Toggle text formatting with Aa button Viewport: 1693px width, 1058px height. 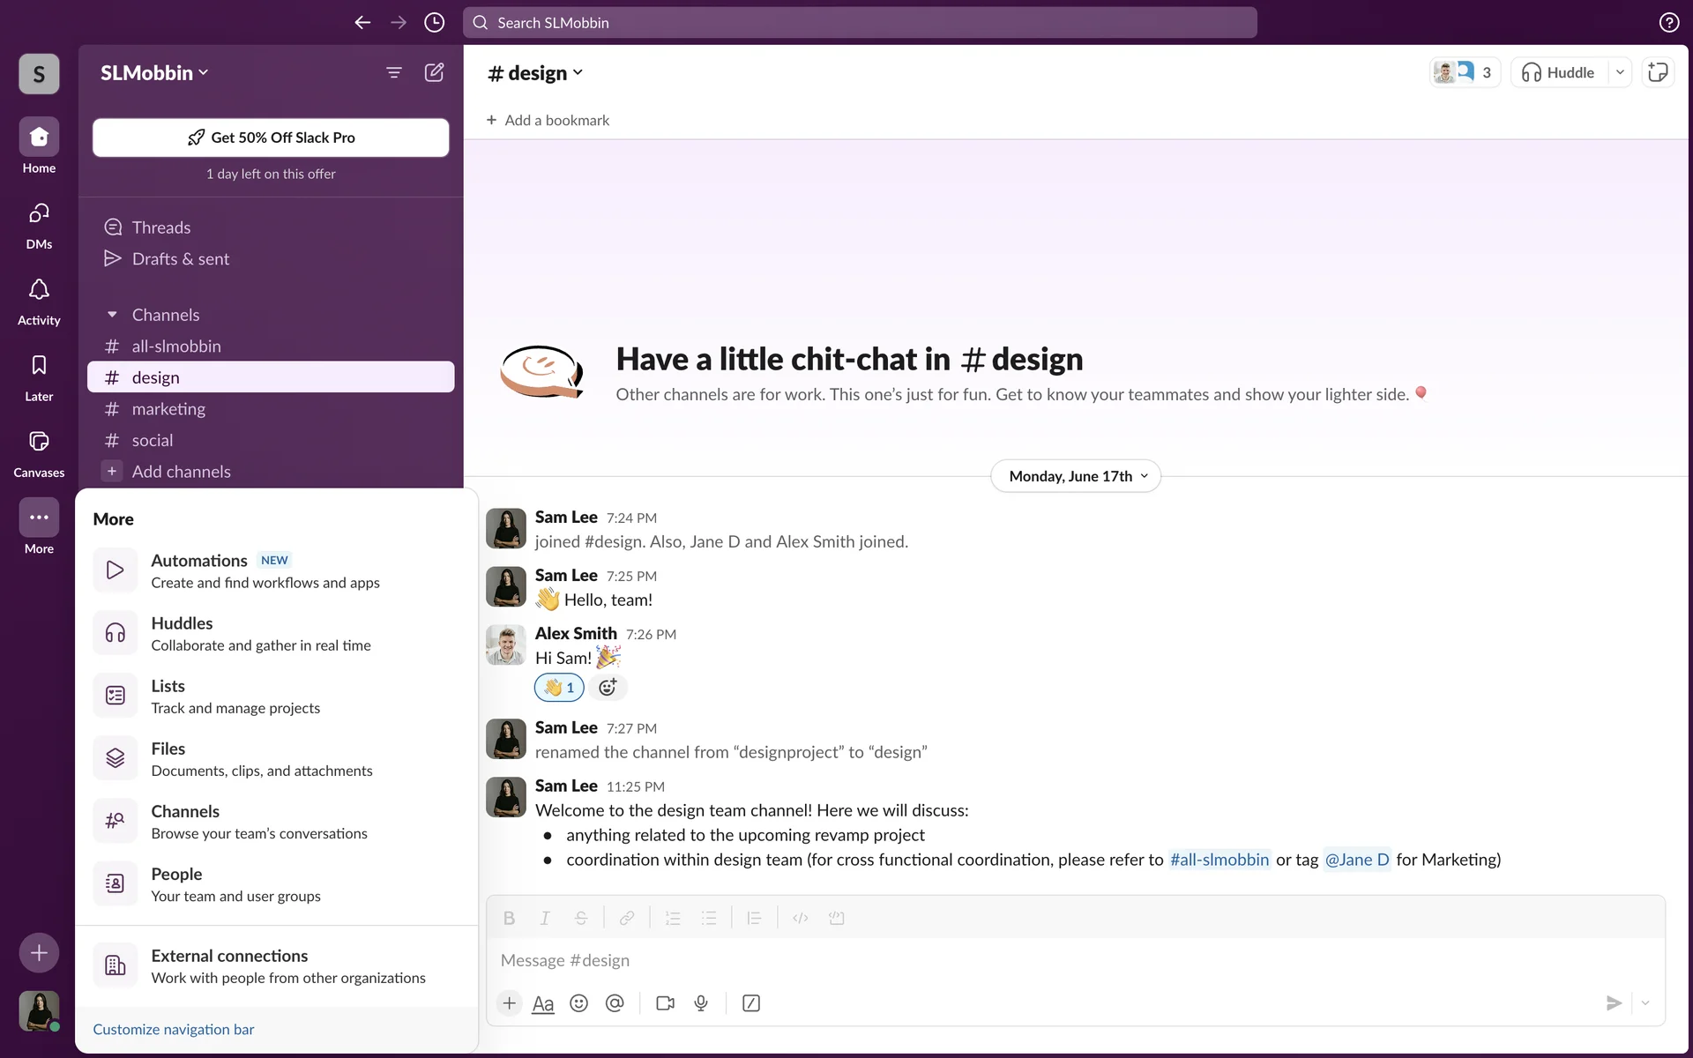tap(543, 1003)
